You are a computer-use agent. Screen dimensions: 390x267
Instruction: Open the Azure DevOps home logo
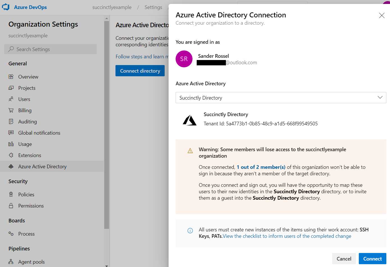click(x=5, y=7)
